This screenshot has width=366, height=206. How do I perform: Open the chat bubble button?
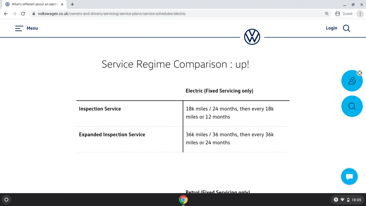349,177
